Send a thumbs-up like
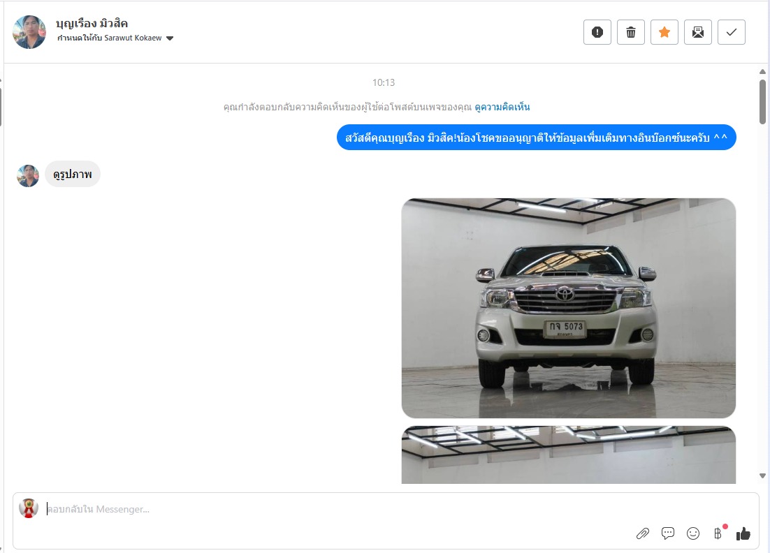Viewport: 770px width, 553px height. tap(743, 533)
